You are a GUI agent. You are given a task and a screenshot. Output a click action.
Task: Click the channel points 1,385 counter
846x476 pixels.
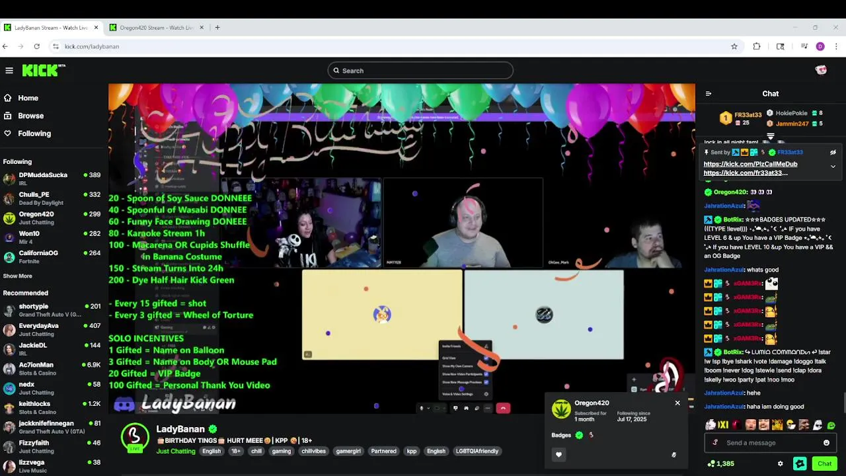[x=720, y=464]
